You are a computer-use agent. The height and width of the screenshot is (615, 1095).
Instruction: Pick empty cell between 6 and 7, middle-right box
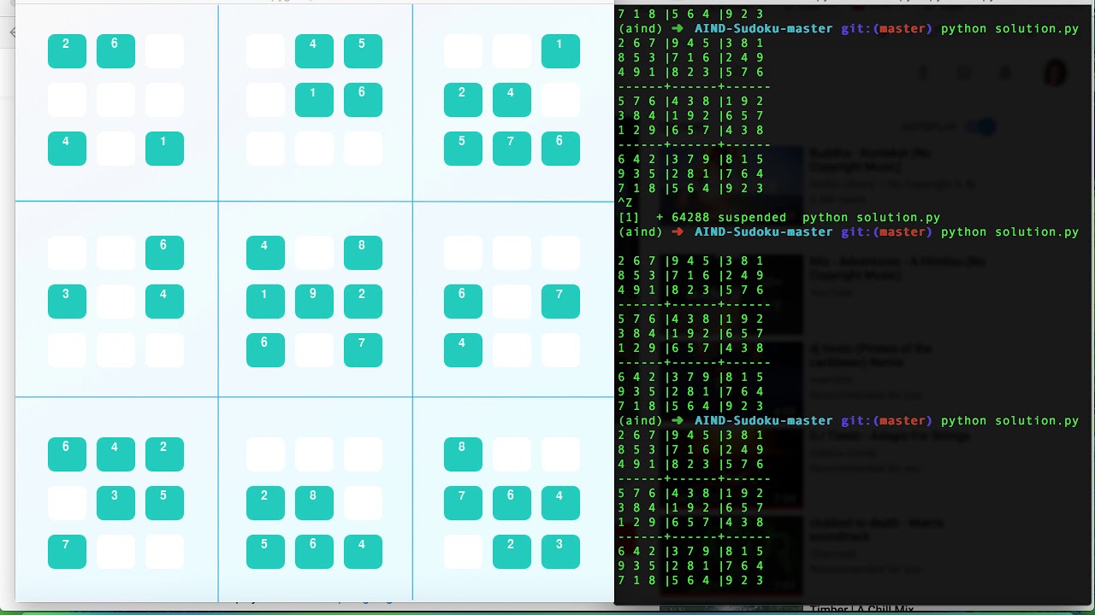(512, 302)
